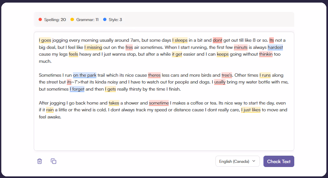Click the highlighted phrase "I gets"
Image resolution: width=328 pixels, height=178 pixels.
pyautogui.click(x=110, y=89)
